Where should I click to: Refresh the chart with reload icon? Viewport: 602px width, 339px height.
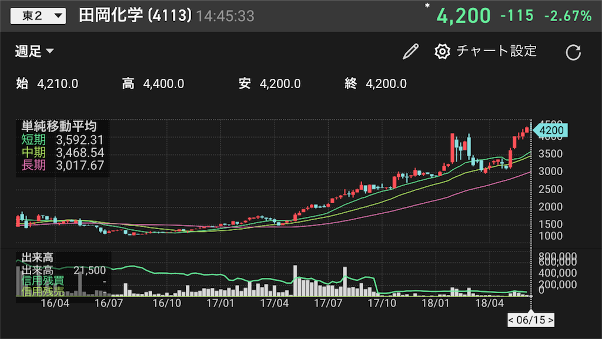tap(573, 52)
